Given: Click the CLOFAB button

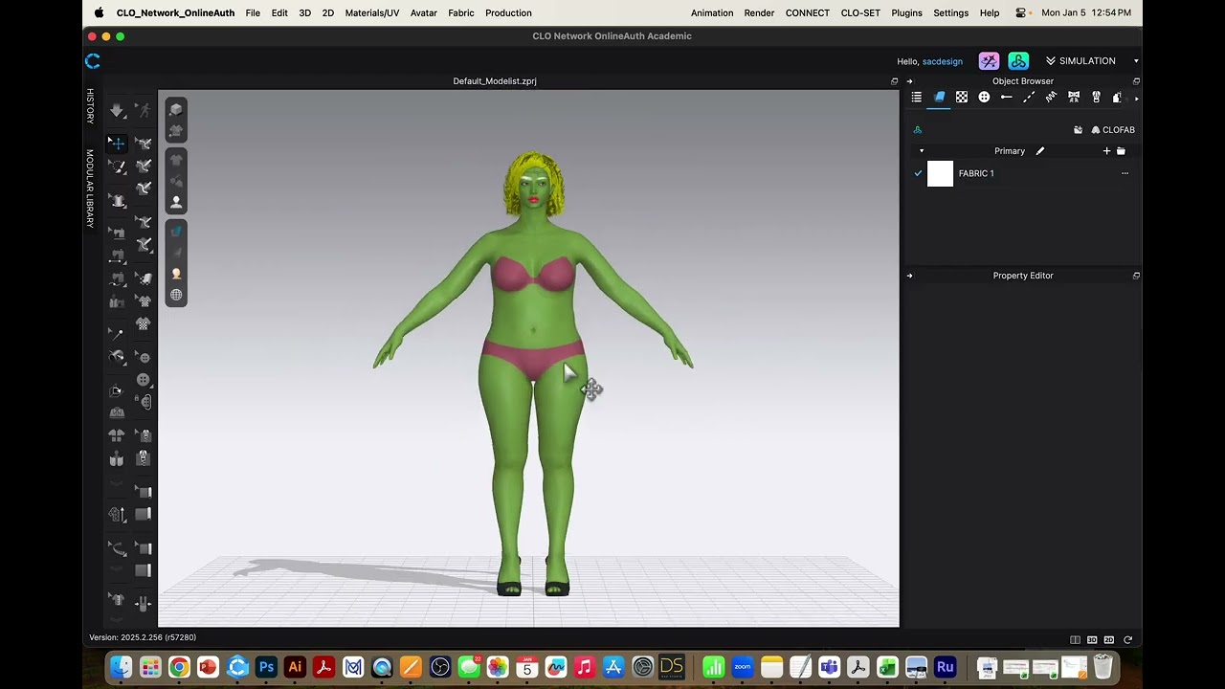Looking at the screenshot, I should tap(1113, 130).
